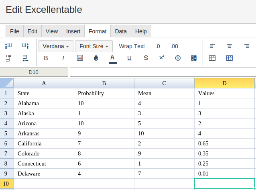This screenshot has width=256, height=190.
Task: Align cell text to the left
Action: click(212, 46)
